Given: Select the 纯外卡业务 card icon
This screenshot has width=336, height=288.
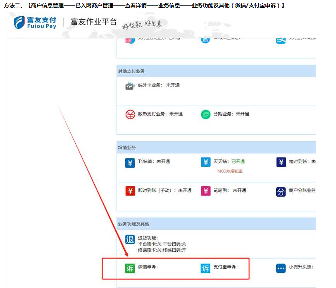Looking at the screenshot, I should [x=130, y=86].
